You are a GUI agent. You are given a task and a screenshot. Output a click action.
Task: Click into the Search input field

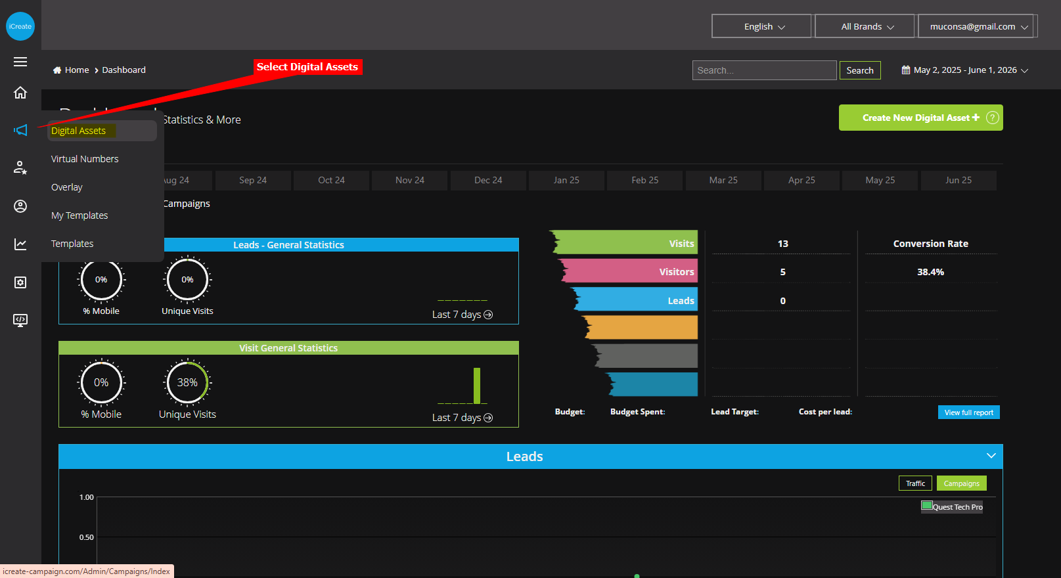764,70
